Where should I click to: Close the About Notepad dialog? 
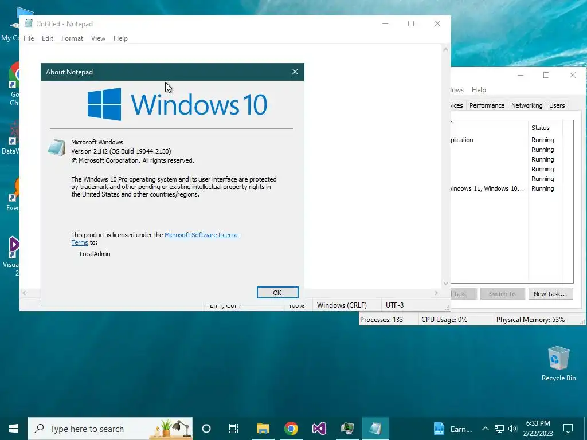tap(295, 72)
